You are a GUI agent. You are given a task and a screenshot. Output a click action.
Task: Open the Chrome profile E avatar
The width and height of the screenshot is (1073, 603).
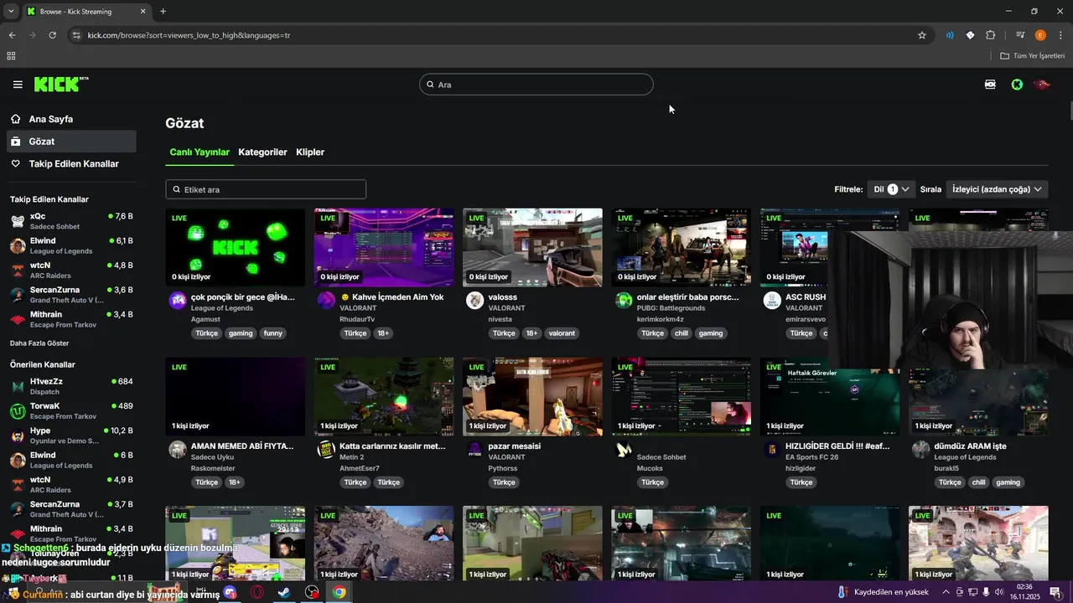click(x=1040, y=35)
